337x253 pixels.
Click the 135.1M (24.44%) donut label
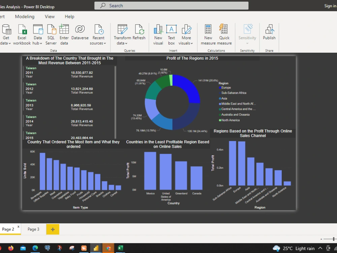[x=197, y=131]
